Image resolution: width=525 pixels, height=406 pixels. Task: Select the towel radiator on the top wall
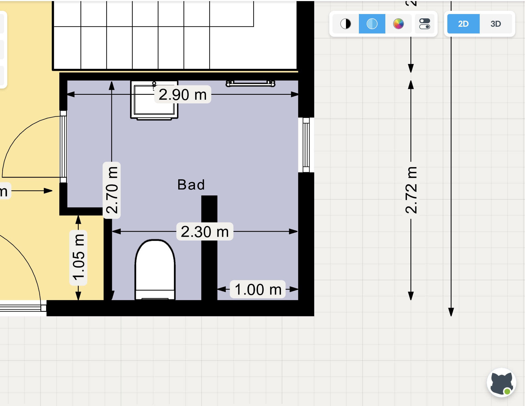pyautogui.click(x=250, y=84)
